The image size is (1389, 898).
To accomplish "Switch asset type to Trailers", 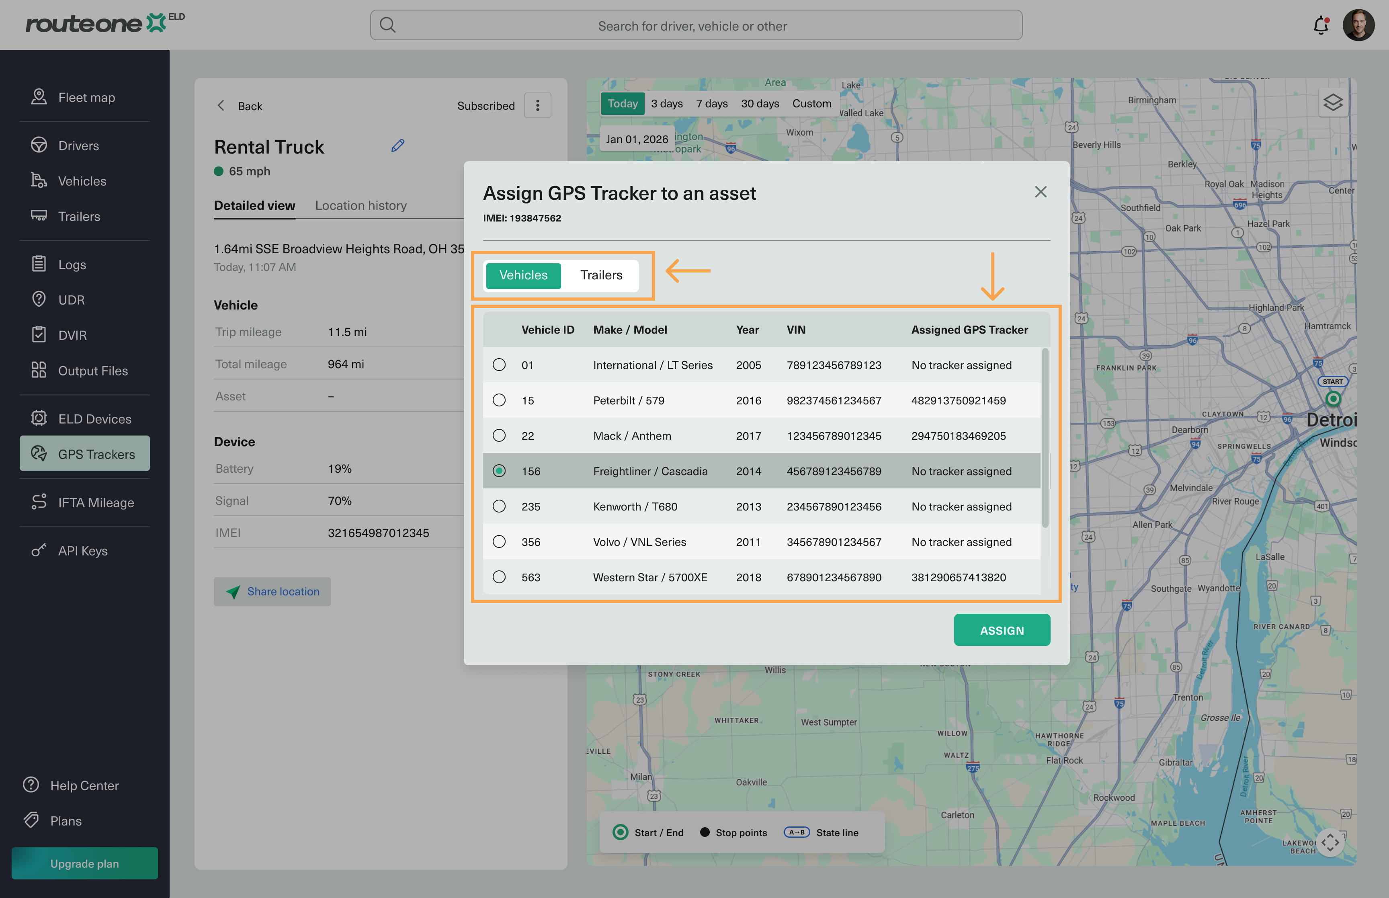I will point(602,275).
